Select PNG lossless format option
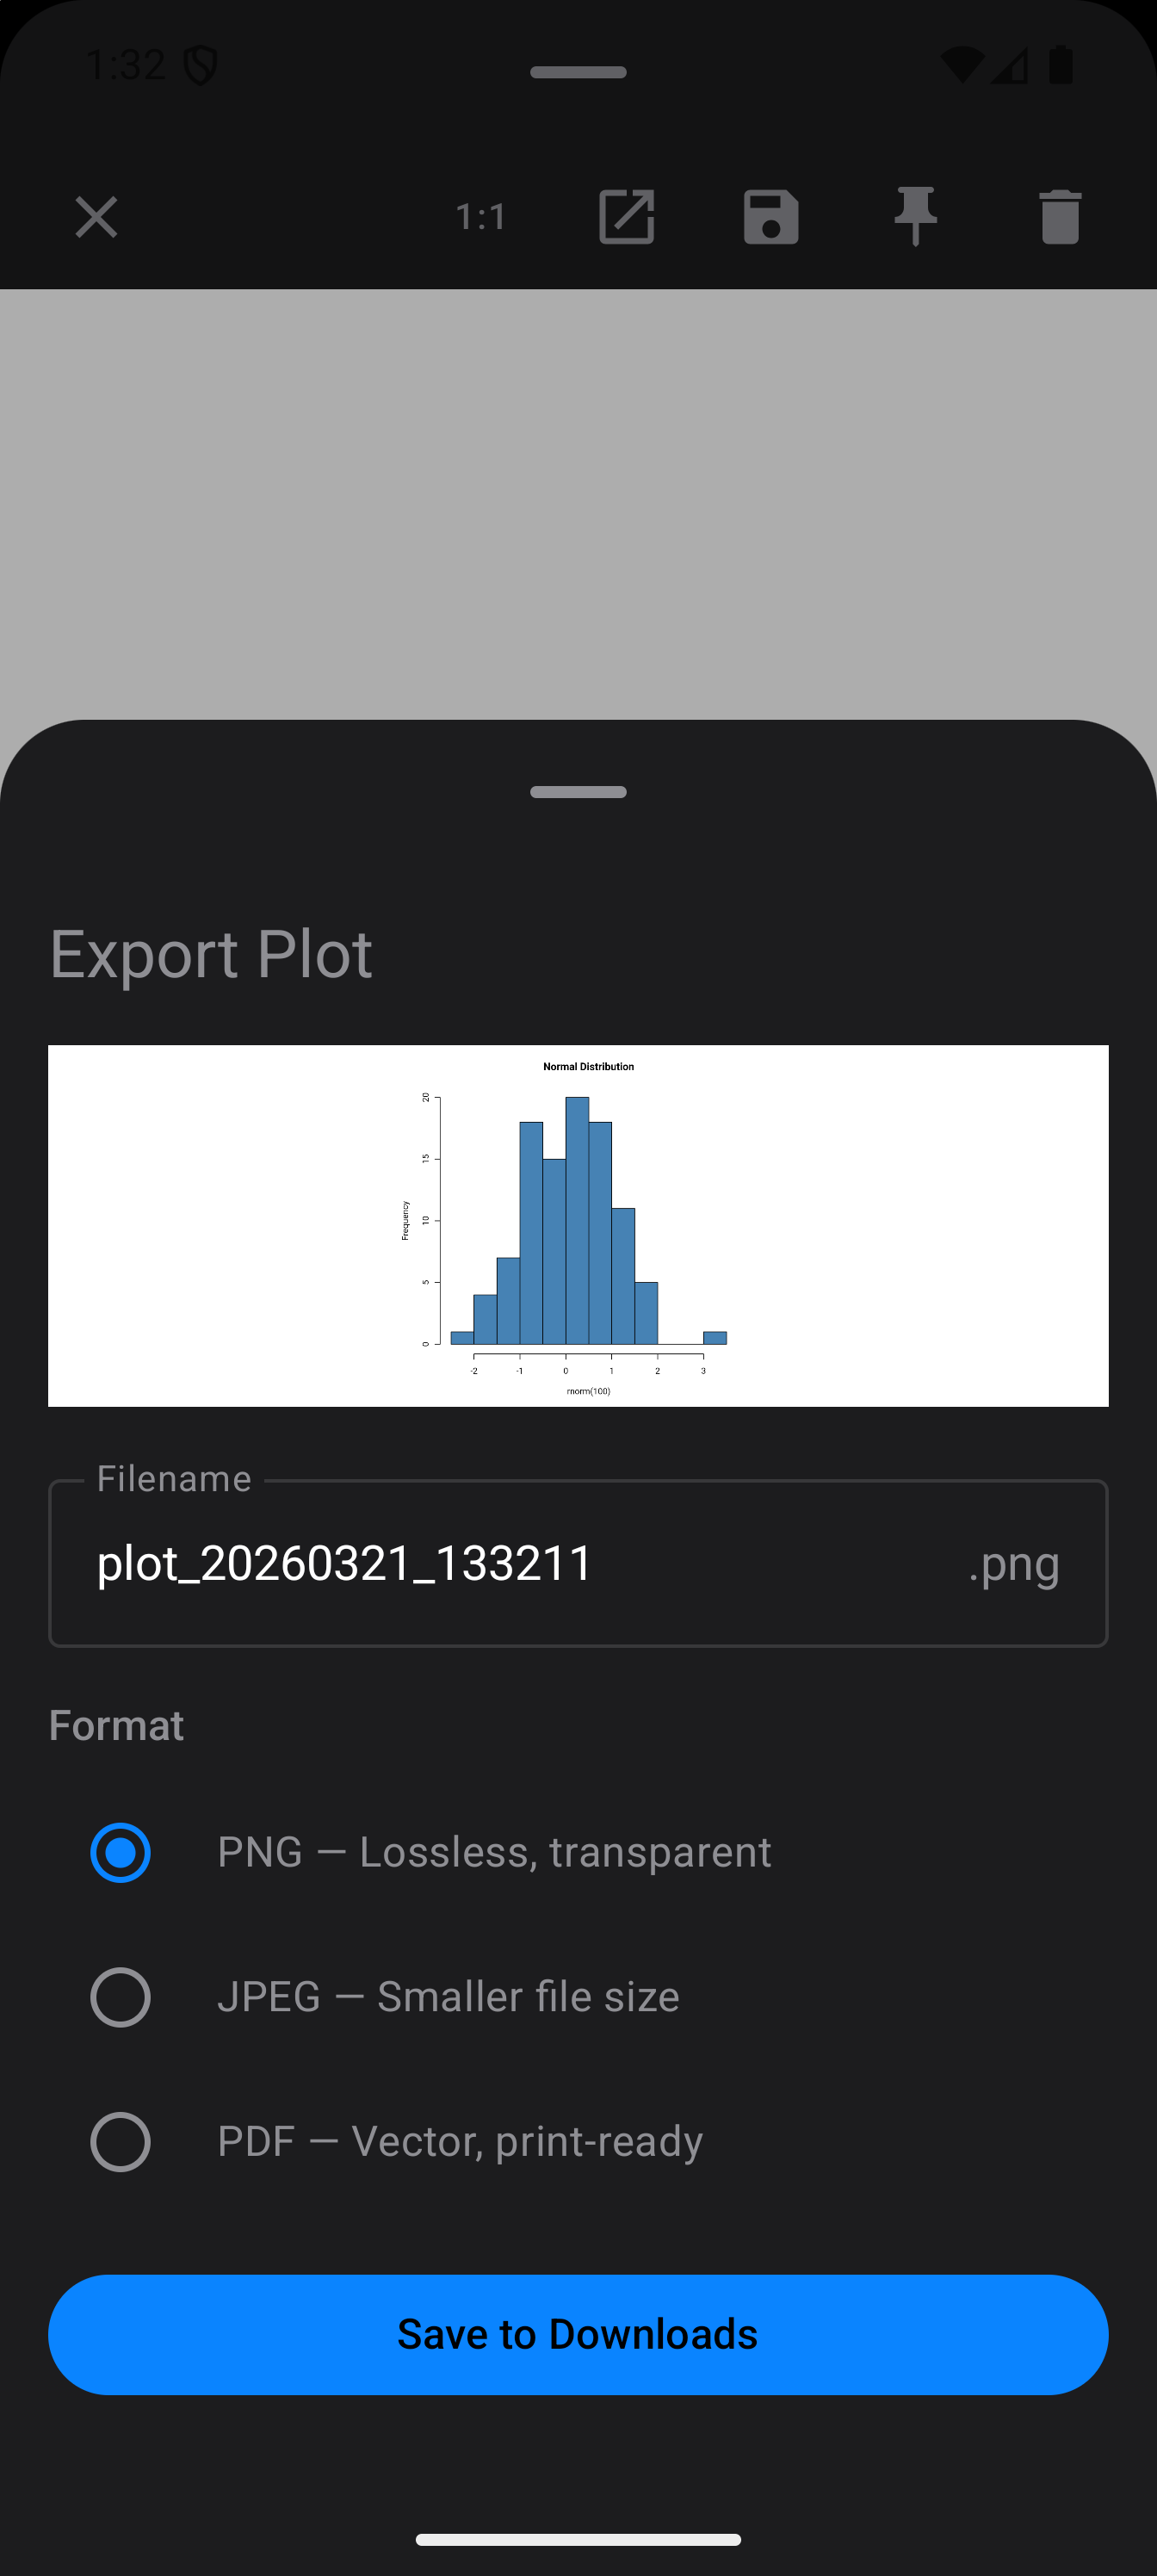 click(121, 1853)
